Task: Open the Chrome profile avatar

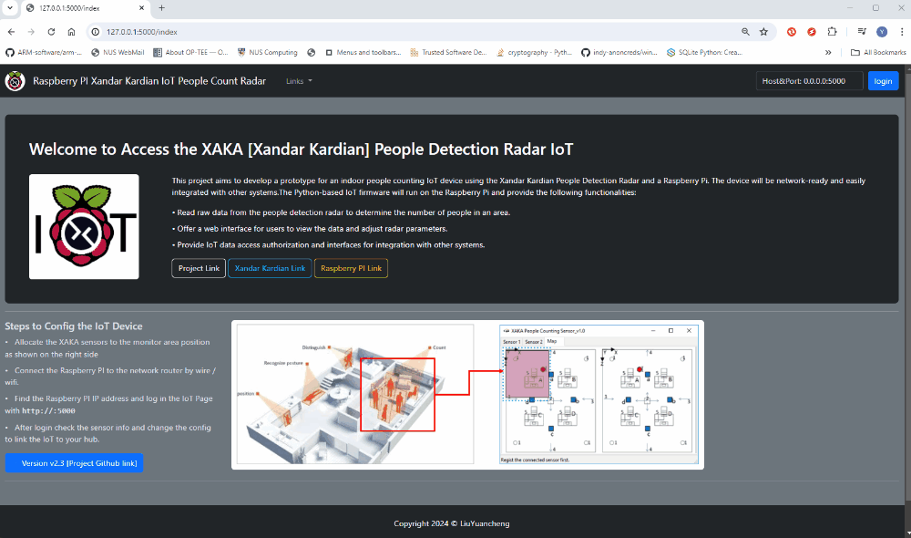Action: (x=882, y=32)
